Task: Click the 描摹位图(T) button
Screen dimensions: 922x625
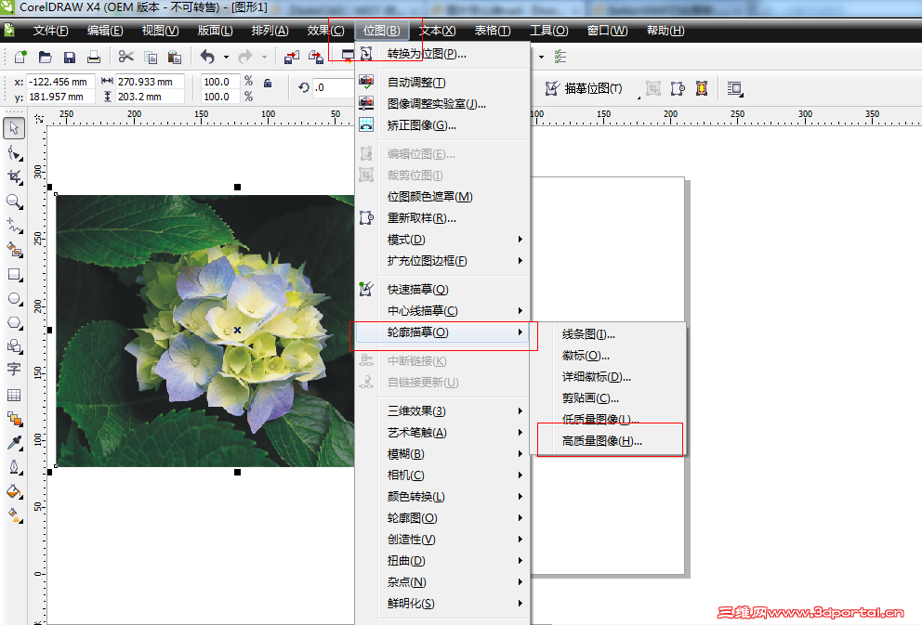Action: pyautogui.click(x=584, y=89)
